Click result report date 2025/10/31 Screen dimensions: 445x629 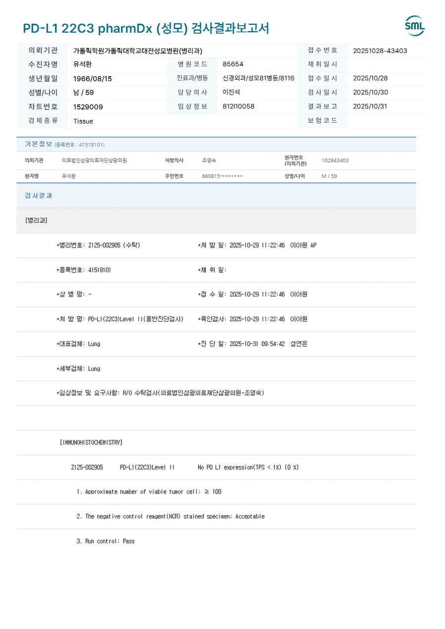370,106
